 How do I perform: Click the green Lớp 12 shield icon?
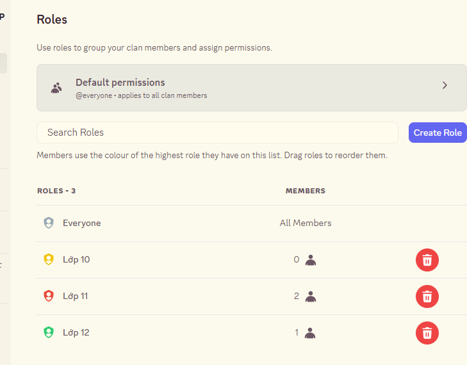48,333
